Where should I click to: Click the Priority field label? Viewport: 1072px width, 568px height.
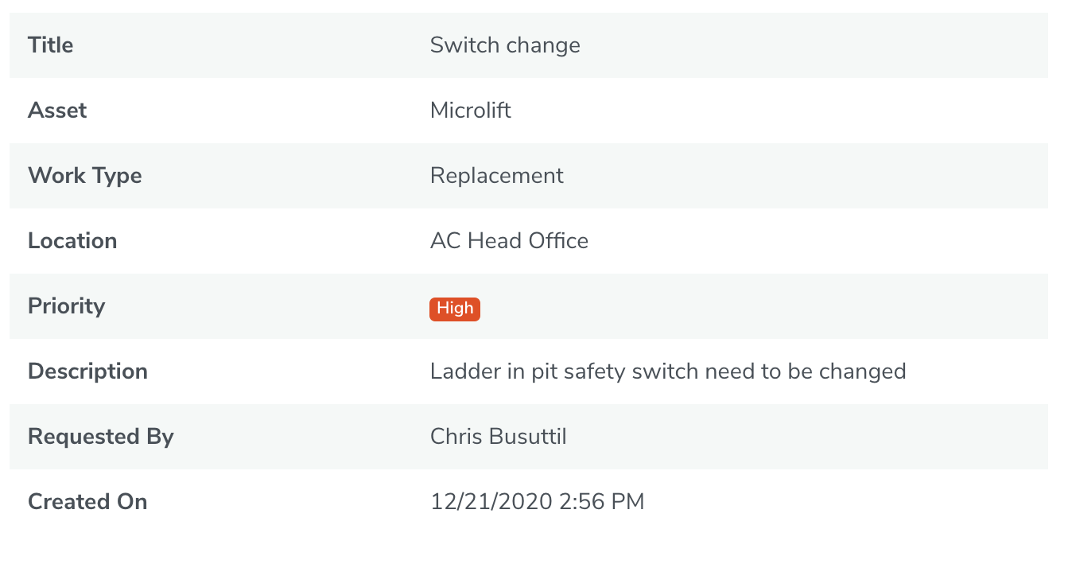(x=67, y=306)
